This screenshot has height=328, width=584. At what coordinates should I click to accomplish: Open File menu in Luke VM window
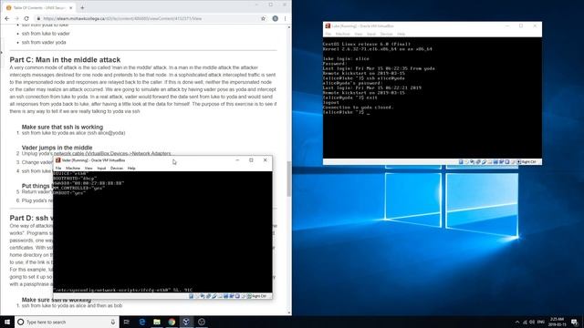click(328, 34)
